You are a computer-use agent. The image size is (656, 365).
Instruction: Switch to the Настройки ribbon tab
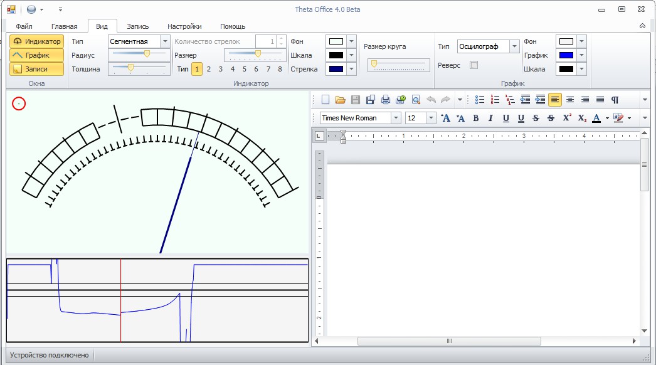click(184, 26)
